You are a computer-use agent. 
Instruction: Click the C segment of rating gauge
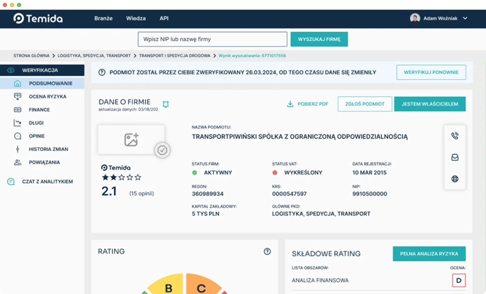(x=202, y=285)
